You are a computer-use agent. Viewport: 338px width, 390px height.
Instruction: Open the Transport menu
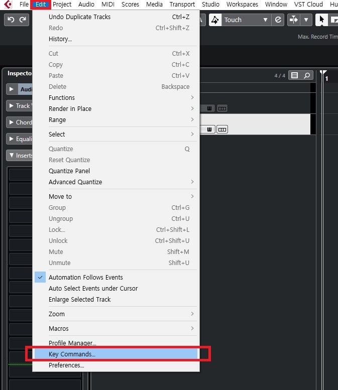[182, 4]
